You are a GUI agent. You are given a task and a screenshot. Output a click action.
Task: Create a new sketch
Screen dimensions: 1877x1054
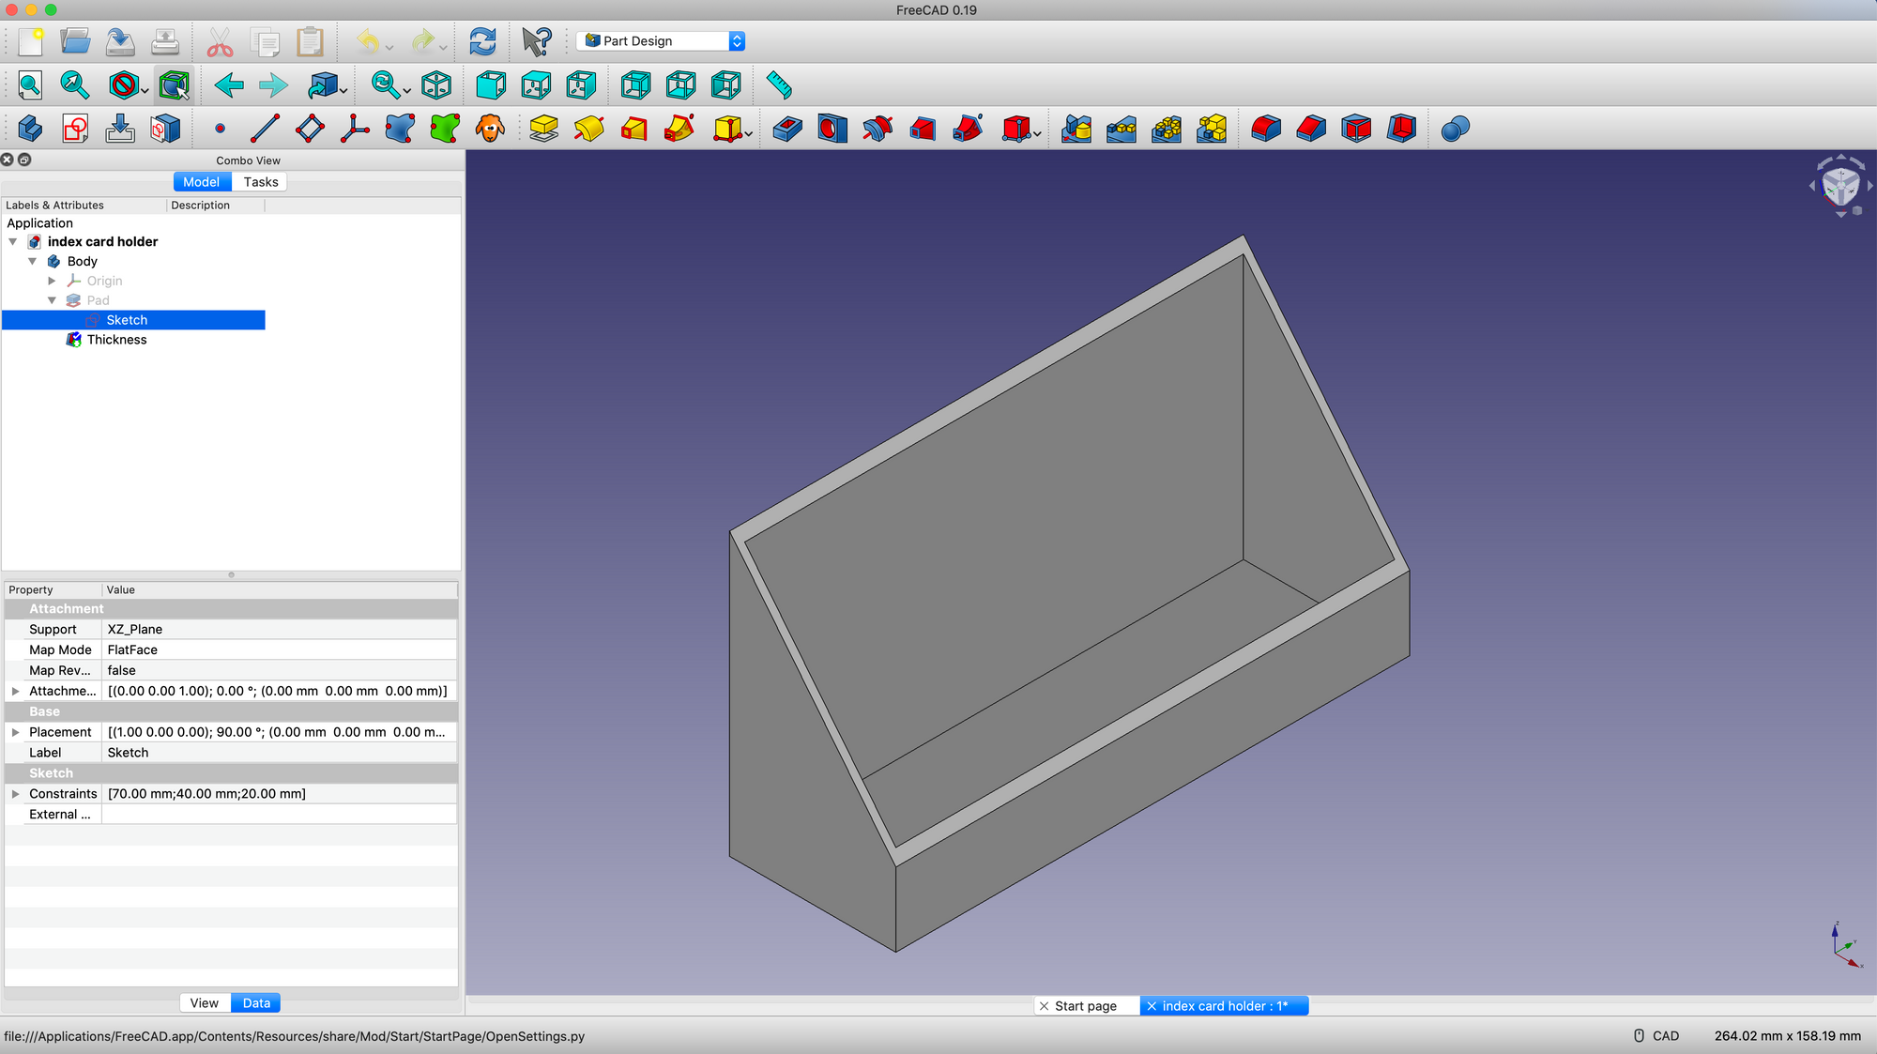click(x=75, y=129)
